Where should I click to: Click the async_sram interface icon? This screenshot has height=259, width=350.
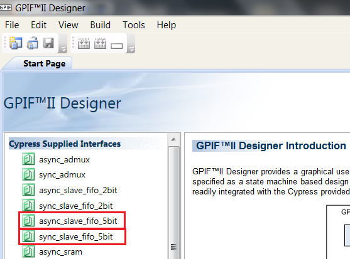tap(28, 251)
